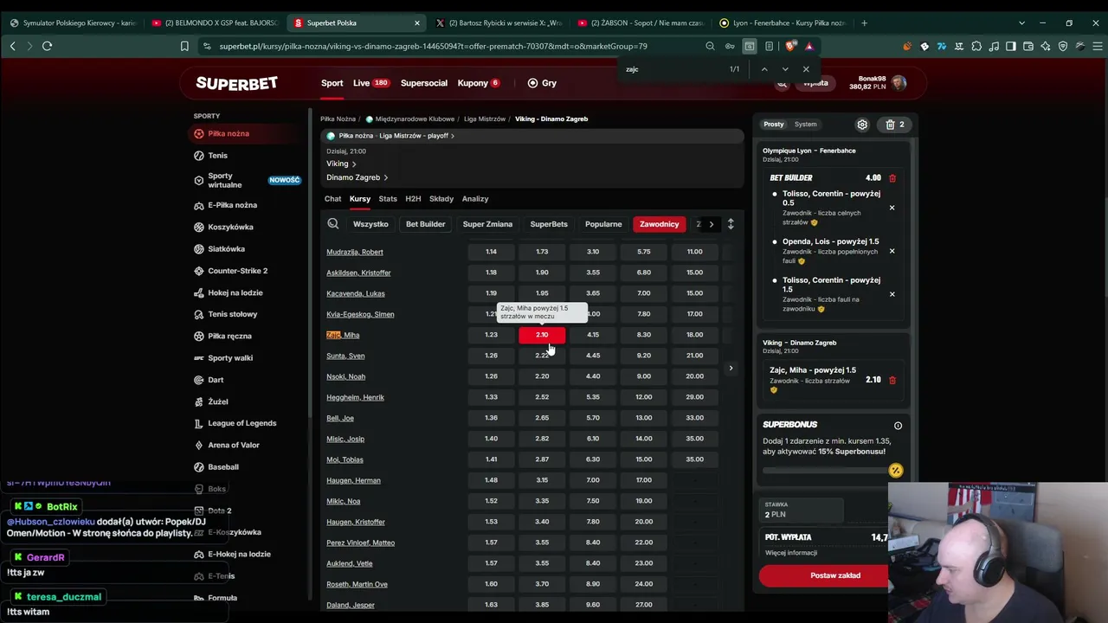The width and height of the screenshot is (1108, 623).
Task: Delete the Zajc, Miha 2.10 bet
Action: pos(892,380)
